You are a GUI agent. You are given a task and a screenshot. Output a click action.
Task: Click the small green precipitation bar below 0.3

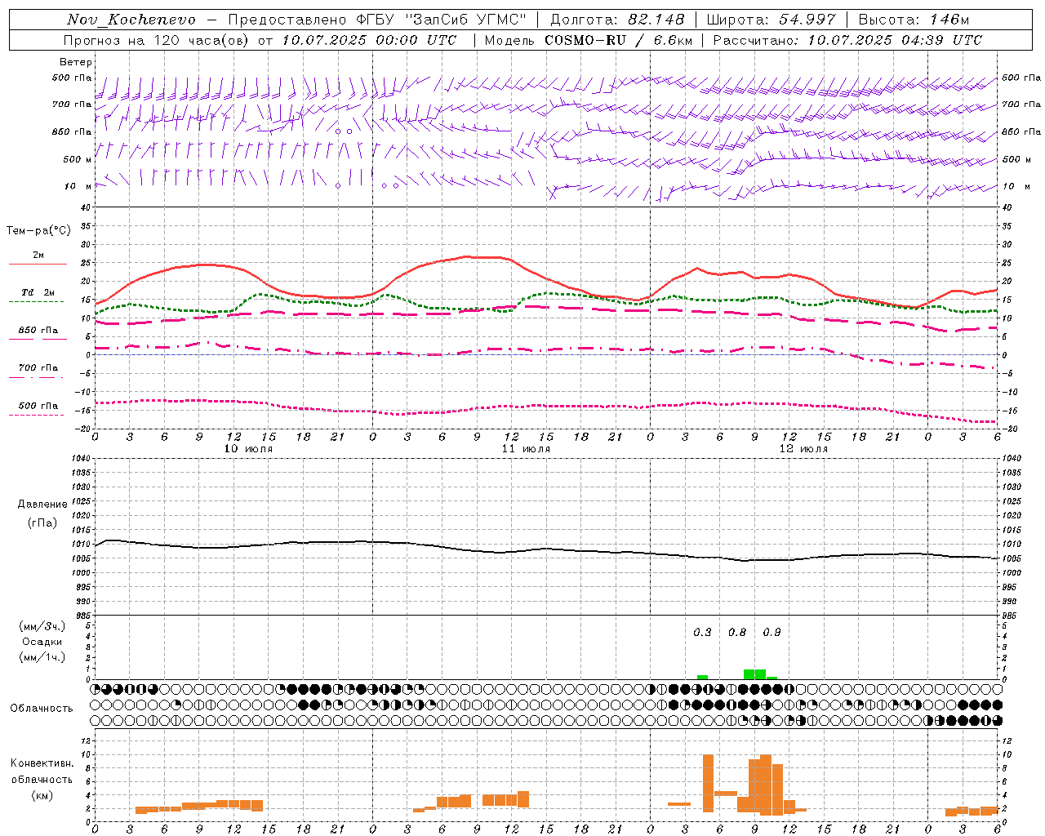[x=702, y=677]
